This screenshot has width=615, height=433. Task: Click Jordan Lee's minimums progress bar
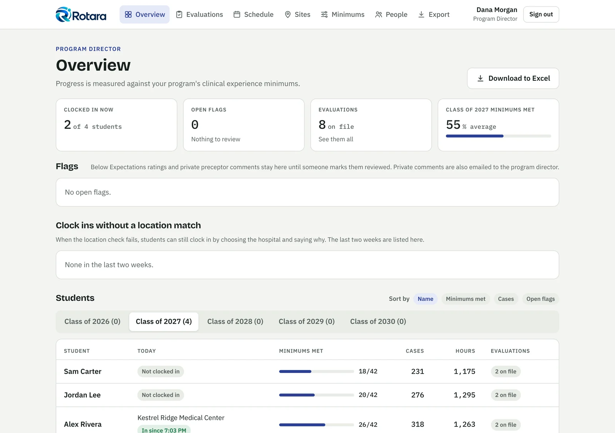click(316, 395)
